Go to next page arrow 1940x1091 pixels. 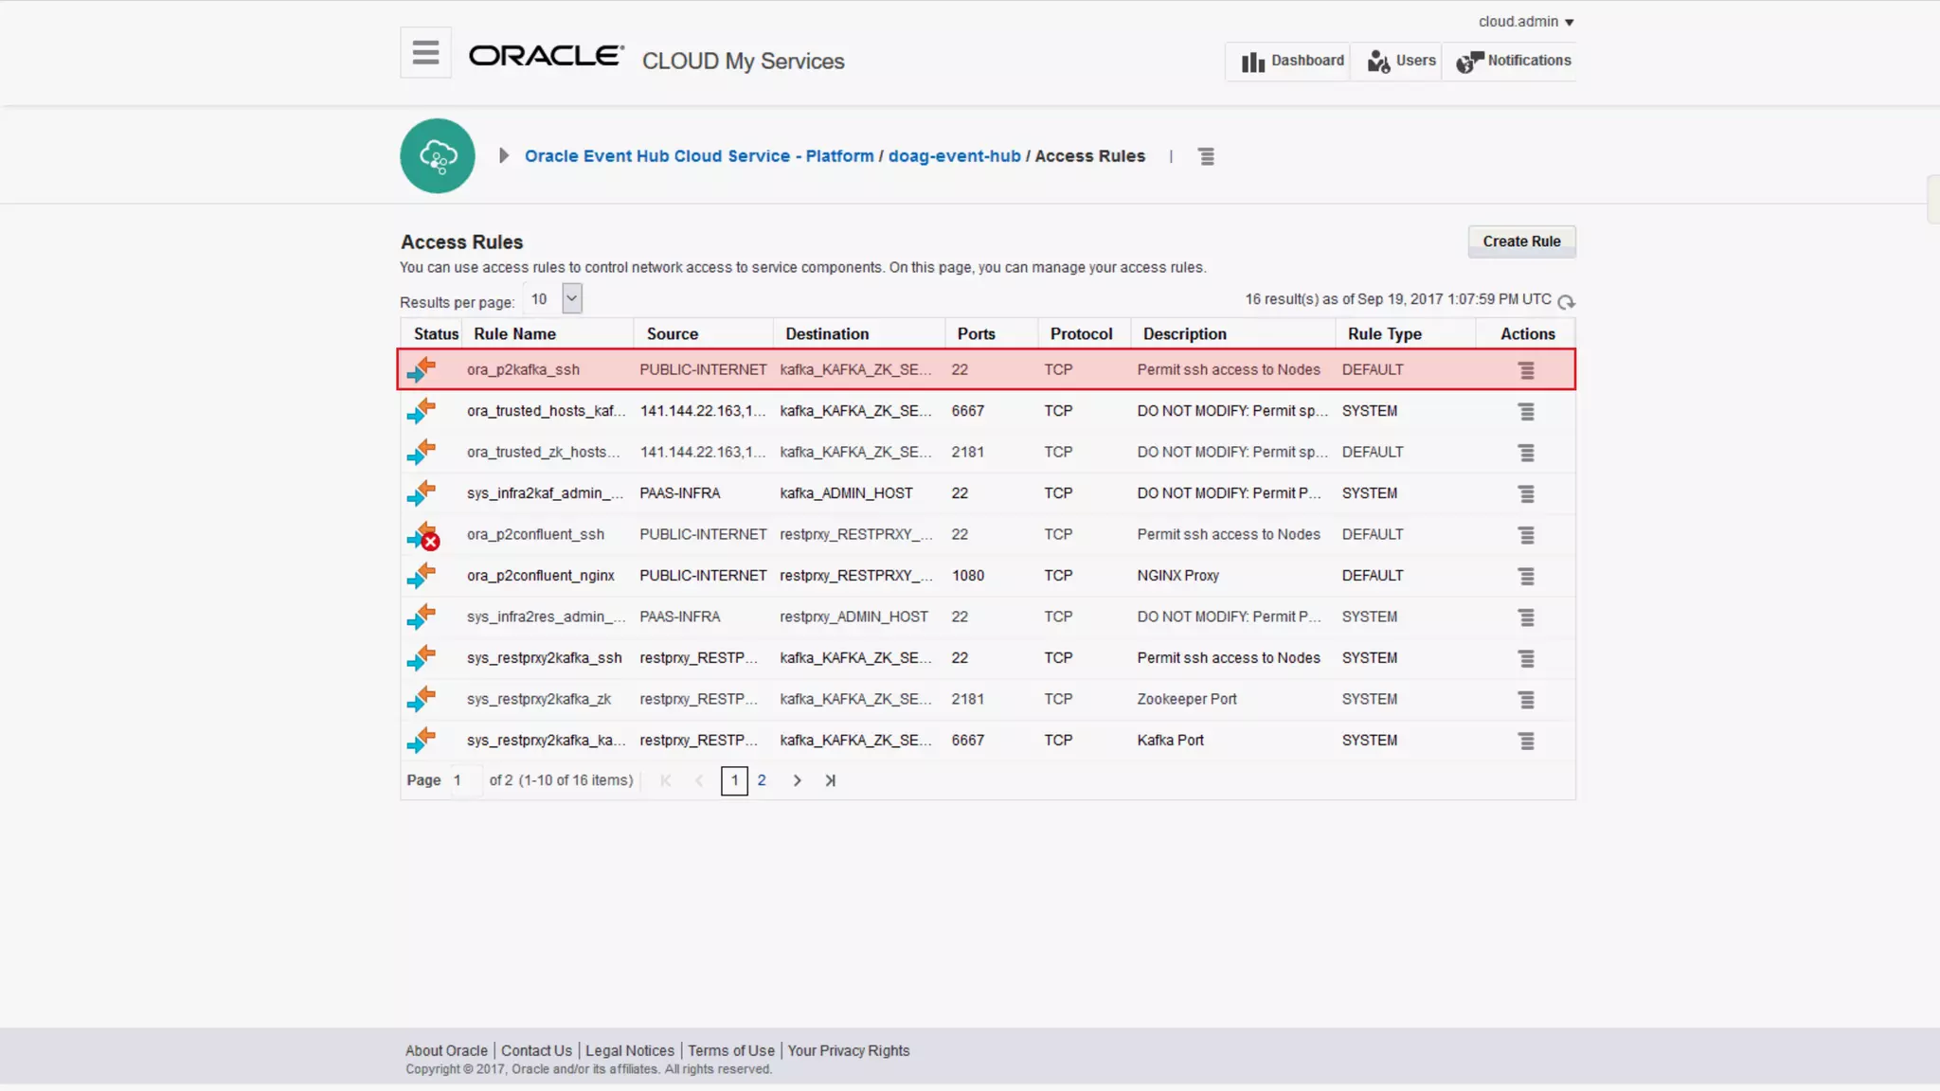tap(797, 780)
